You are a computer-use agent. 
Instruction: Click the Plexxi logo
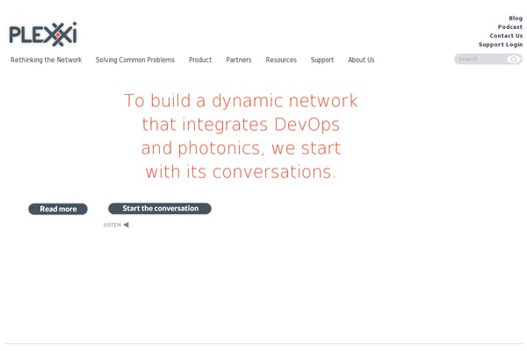click(x=43, y=34)
